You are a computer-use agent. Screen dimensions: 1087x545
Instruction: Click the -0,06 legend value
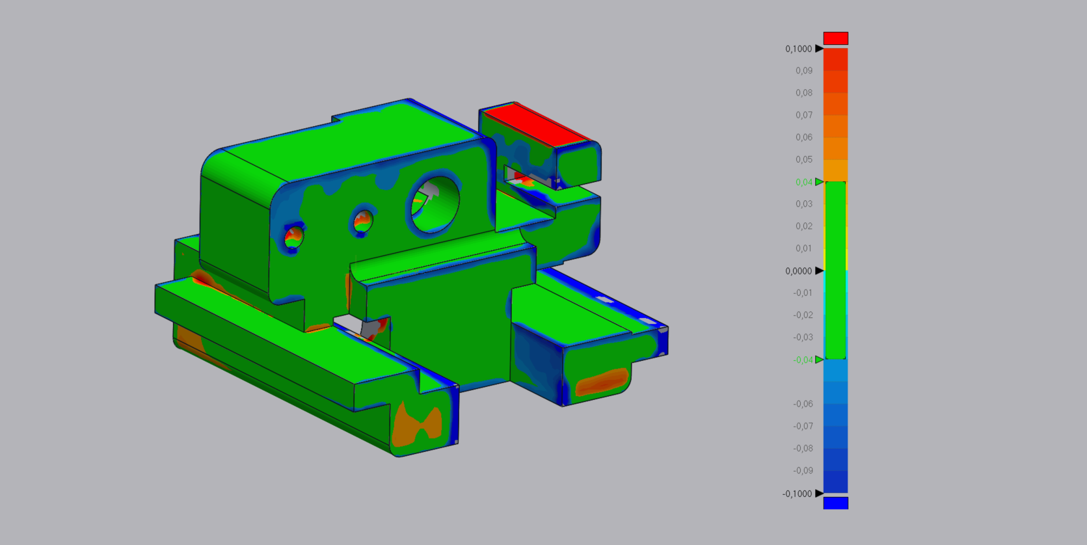(x=803, y=404)
